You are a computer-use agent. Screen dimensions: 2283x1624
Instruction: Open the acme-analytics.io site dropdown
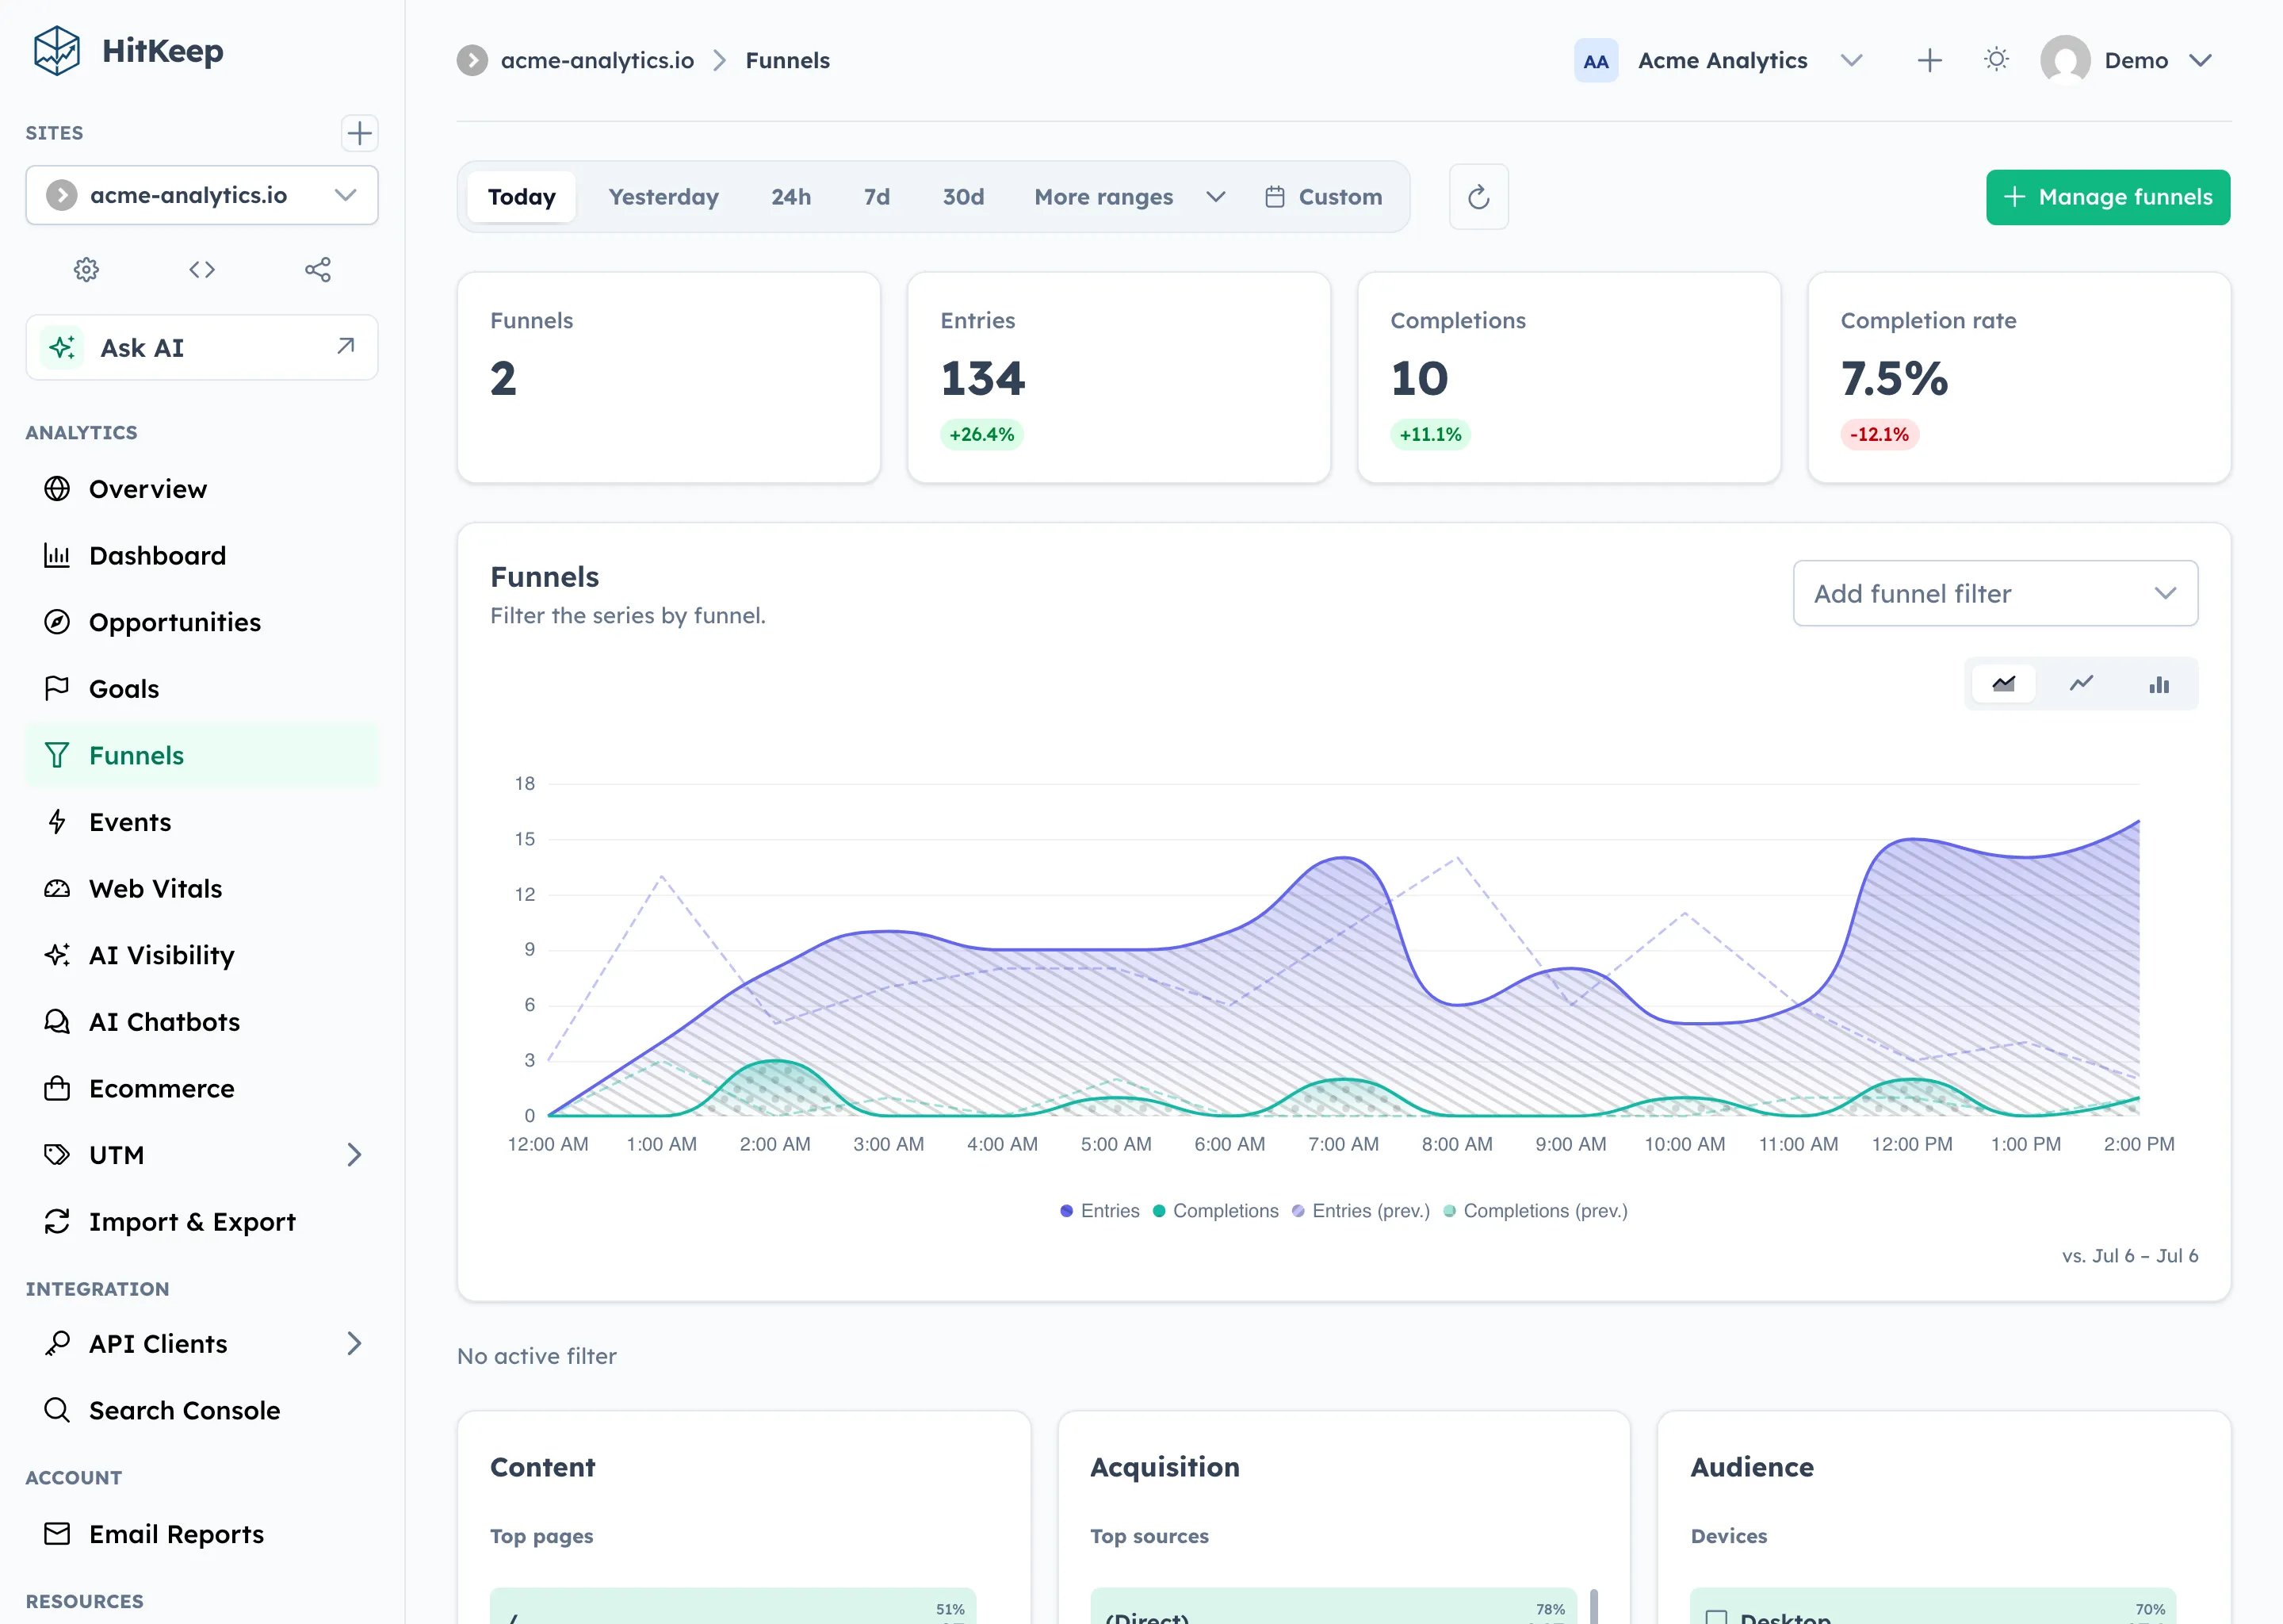[x=202, y=195]
